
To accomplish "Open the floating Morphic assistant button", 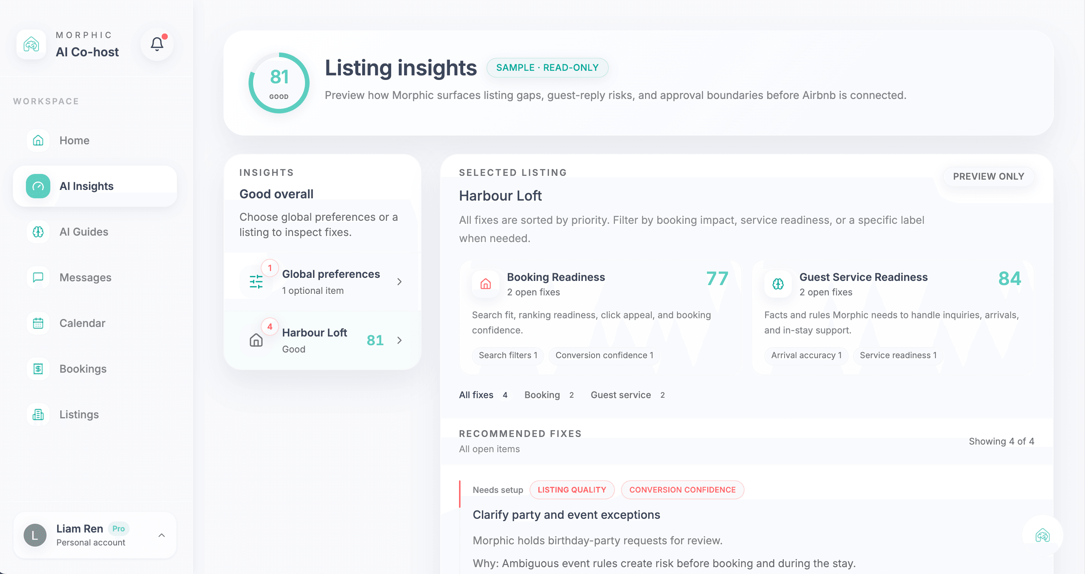I will point(1042,535).
